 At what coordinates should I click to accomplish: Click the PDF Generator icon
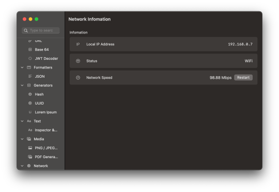click(30, 156)
